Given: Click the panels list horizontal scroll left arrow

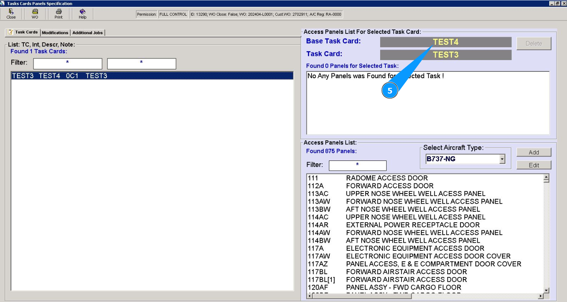Looking at the screenshot, I should point(310,296).
